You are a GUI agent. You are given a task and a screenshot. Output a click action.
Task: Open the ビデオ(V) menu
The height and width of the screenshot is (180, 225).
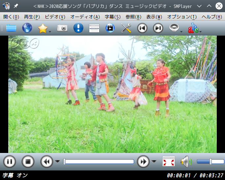pyautogui.click(x=55, y=17)
